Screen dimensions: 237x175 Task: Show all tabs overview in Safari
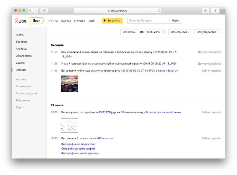(215, 10)
